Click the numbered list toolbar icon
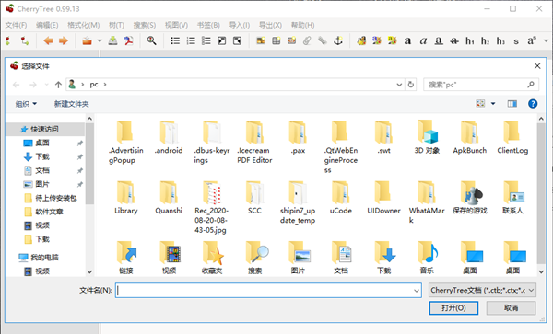This screenshot has width=553, height=334. (x=191, y=40)
